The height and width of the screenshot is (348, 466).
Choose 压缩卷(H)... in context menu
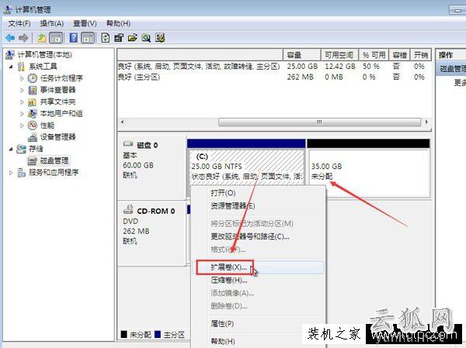tap(258, 280)
